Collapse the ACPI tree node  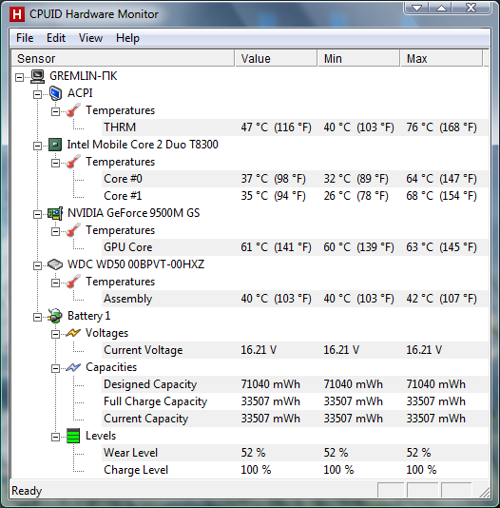37,94
